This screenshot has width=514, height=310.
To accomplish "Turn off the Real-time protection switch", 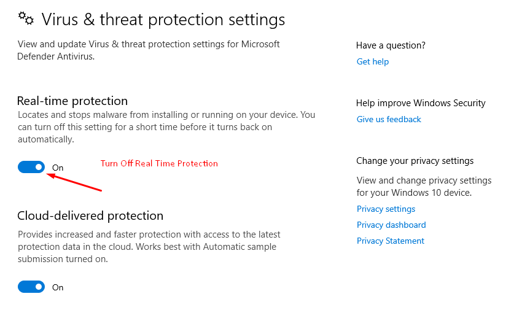I will click(31, 167).
